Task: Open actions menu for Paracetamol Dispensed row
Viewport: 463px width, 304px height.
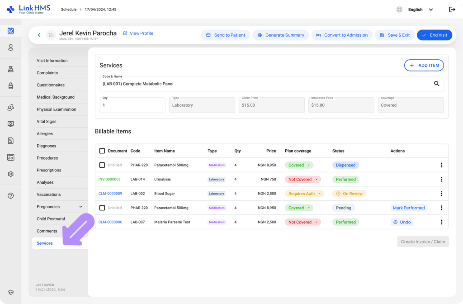Action: [x=441, y=165]
